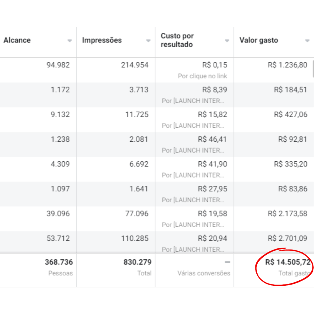Click the Alcance column header
314x314 pixels.
(17, 40)
